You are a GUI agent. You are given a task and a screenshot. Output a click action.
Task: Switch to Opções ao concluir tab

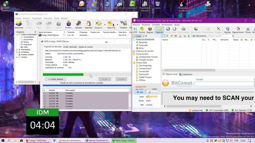pos(86,47)
